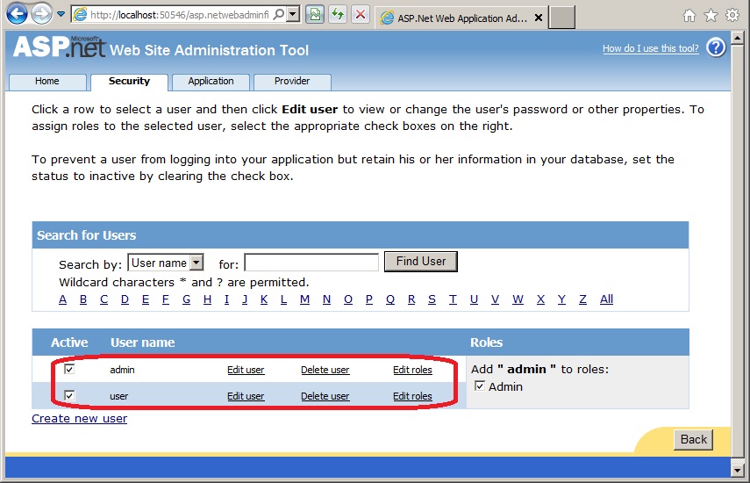Open the Provider tab

pos(292,82)
